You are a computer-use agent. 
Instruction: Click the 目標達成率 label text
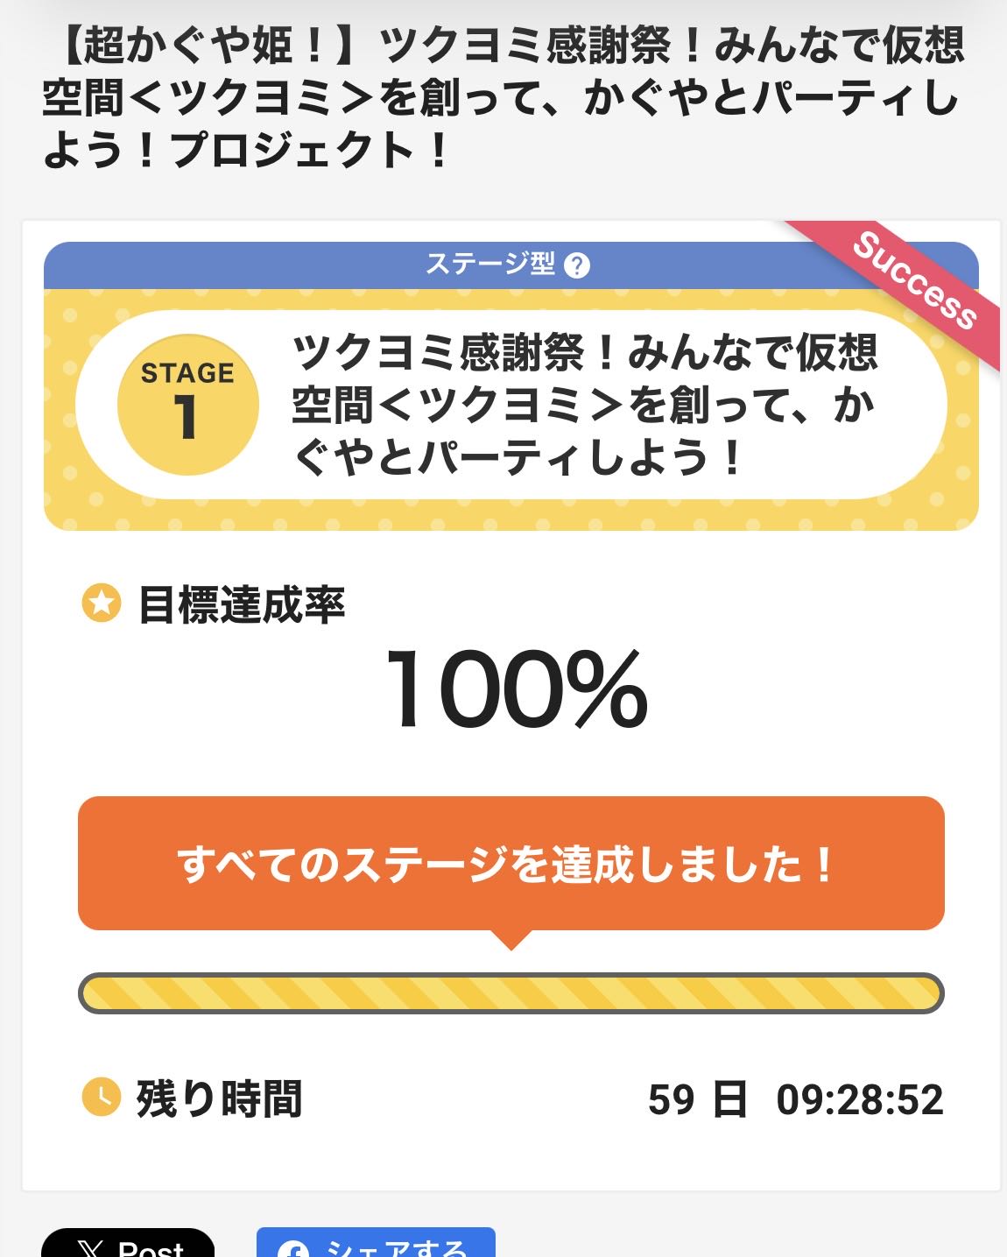[x=242, y=604]
